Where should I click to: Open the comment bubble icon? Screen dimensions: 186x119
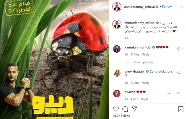(x=125, y=109)
